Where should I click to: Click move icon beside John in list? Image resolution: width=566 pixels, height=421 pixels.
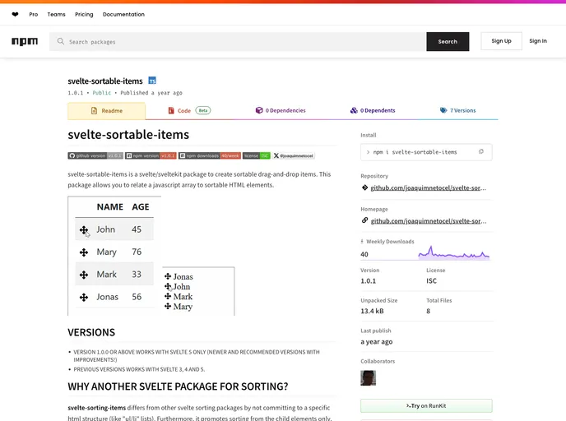168,286
